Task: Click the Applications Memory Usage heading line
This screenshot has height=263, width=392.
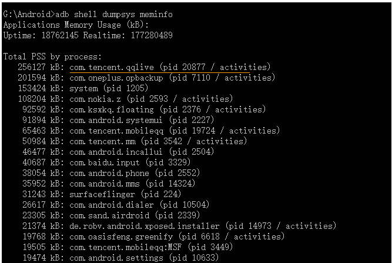Action: tap(78, 25)
